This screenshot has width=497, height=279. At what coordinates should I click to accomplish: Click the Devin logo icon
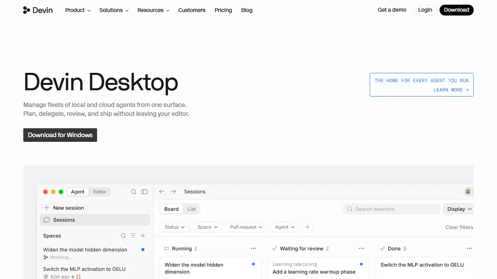click(26, 10)
